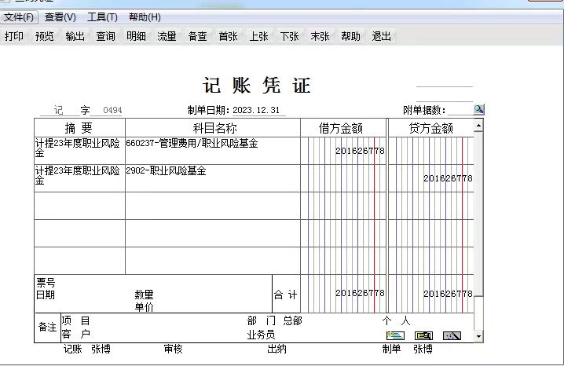Open the 工具(T) menu
The height and width of the screenshot is (366, 564).
(x=102, y=17)
